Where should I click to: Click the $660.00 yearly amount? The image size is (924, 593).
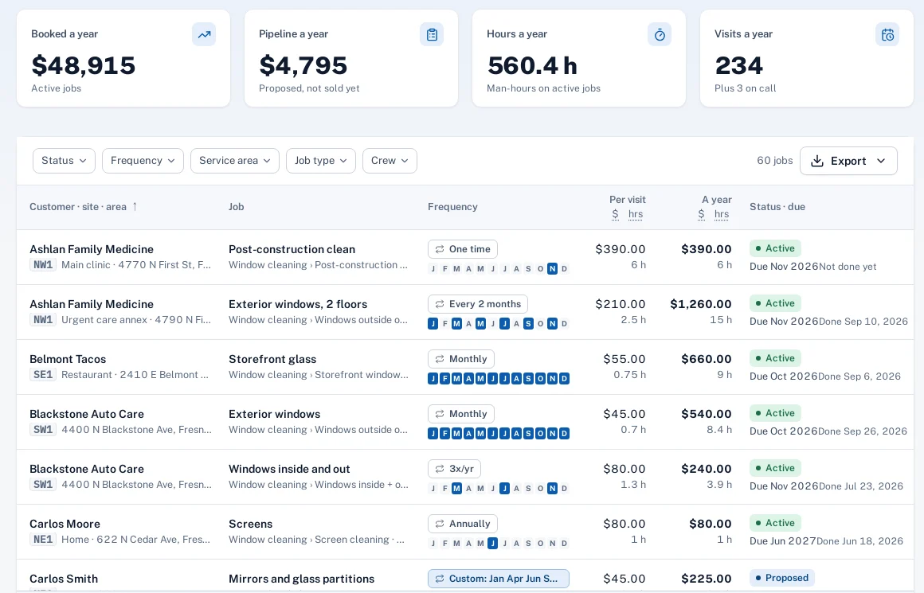click(706, 359)
